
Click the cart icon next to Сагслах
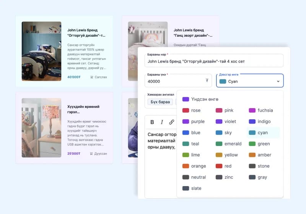pyautogui.click(x=92, y=77)
